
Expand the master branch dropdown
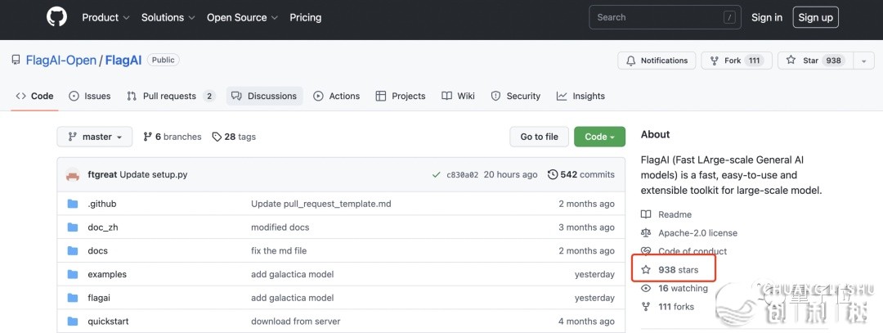[95, 137]
